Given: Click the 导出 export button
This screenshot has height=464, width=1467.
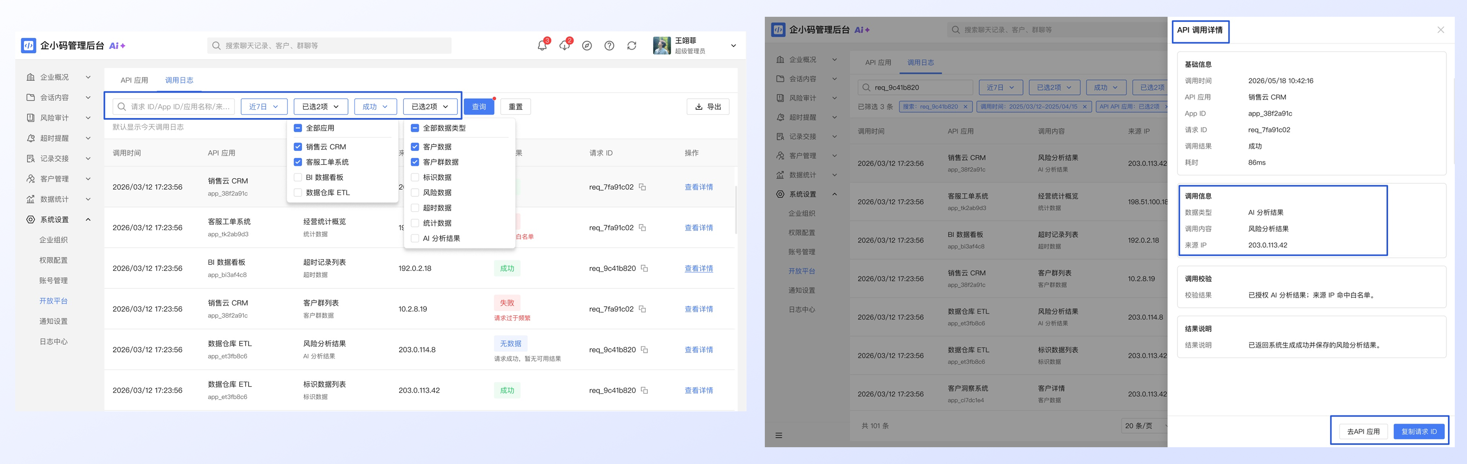Looking at the screenshot, I should click(x=708, y=106).
